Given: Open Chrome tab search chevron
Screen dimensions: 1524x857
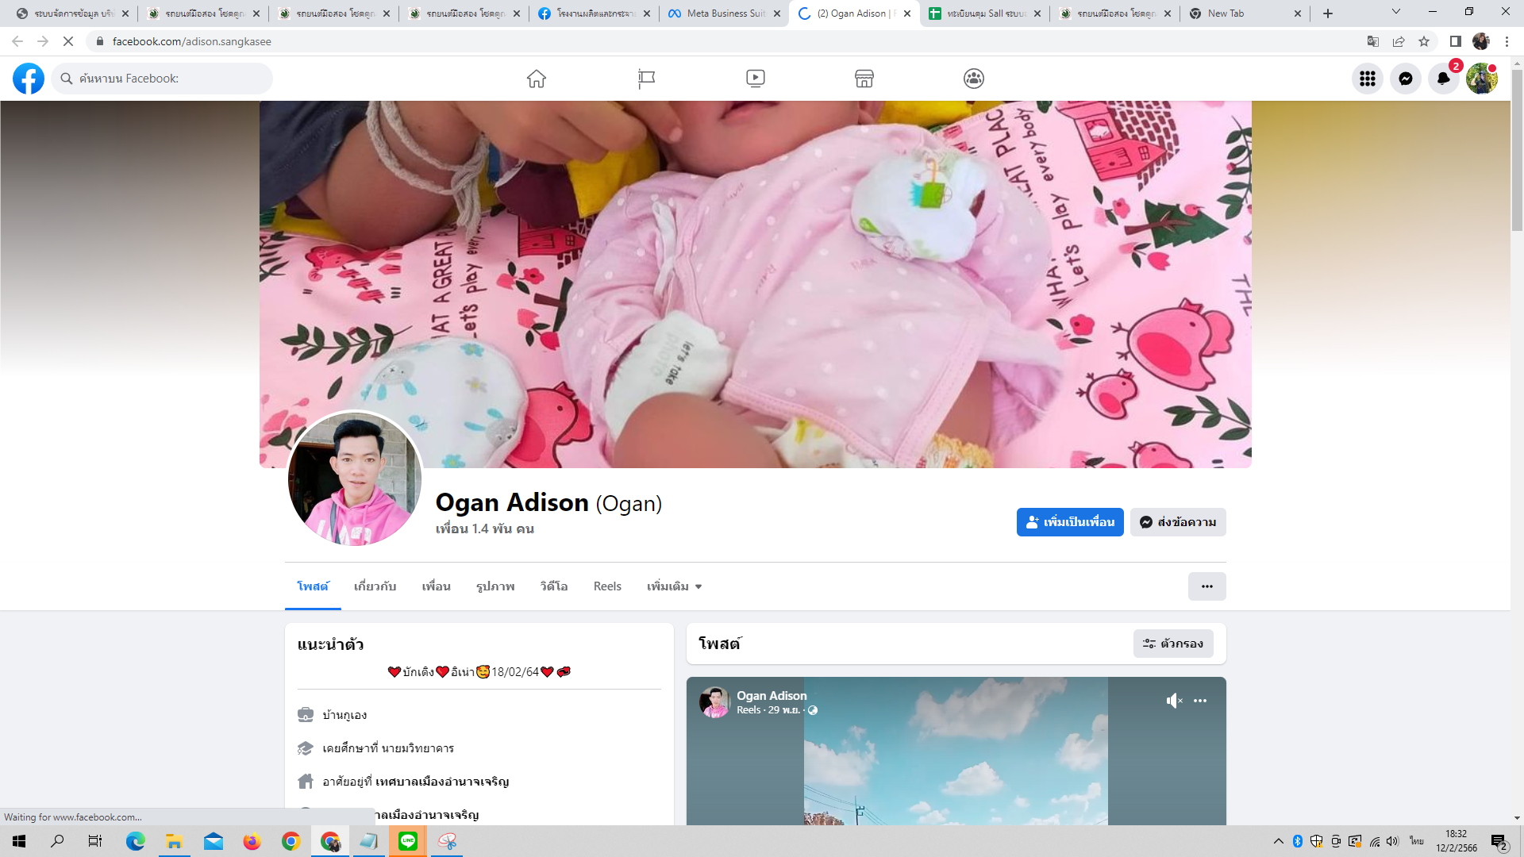Looking at the screenshot, I should click(1395, 13).
